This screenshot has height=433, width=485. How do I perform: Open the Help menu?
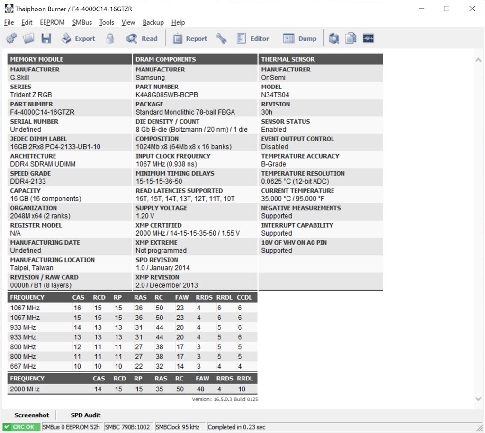point(178,22)
